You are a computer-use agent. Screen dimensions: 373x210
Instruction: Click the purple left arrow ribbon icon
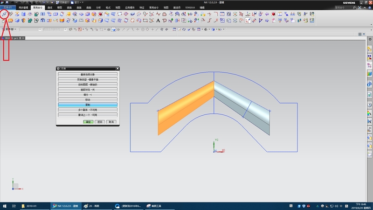coord(267,14)
